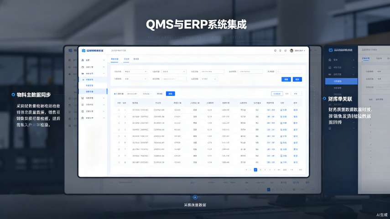
Task: Click the blue grid icon in table row 2
Action: coord(281,116)
